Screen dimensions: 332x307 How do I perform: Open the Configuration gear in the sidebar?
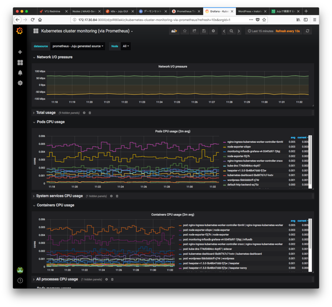tap(20, 83)
